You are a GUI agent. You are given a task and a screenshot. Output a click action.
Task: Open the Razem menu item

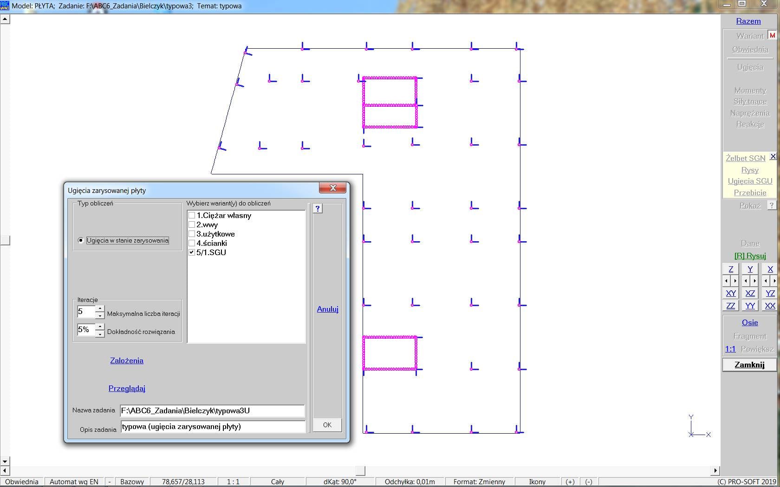tap(748, 21)
